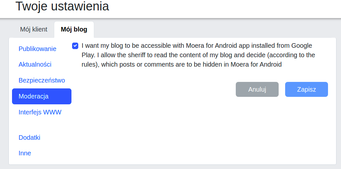The height and width of the screenshot is (169, 341).
Task: Open the Bezpieczeństwo section
Action: [42, 80]
